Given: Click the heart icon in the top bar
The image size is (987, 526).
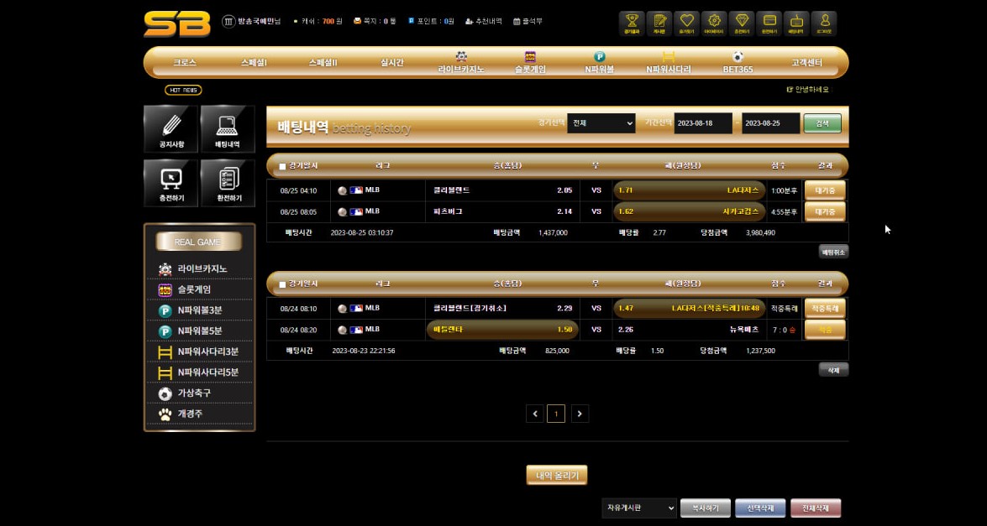Looking at the screenshot, I should [x=686, y=23].
